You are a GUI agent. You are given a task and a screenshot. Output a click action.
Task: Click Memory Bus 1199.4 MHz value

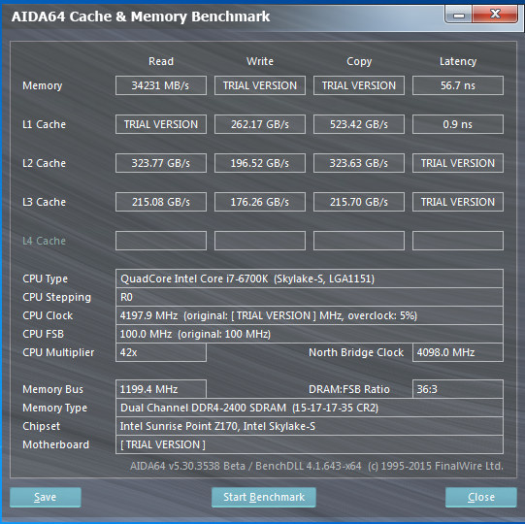161,389
